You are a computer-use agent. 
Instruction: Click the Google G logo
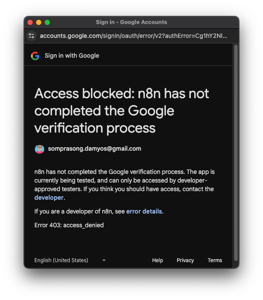[35, 56]
